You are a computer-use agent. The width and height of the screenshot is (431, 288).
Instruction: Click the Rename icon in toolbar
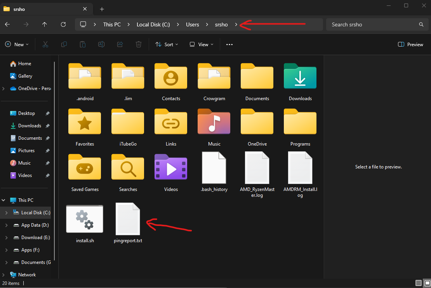pos(101,45)
